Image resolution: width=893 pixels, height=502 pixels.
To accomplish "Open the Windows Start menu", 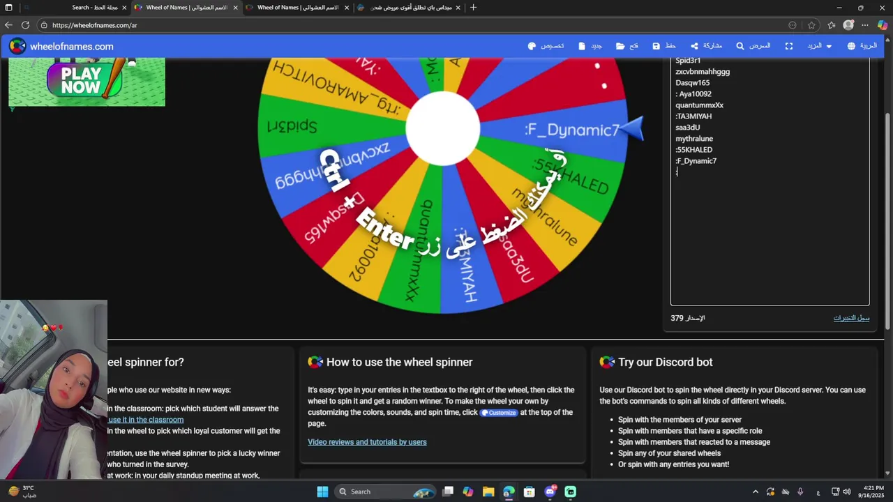I will (322, 492).
